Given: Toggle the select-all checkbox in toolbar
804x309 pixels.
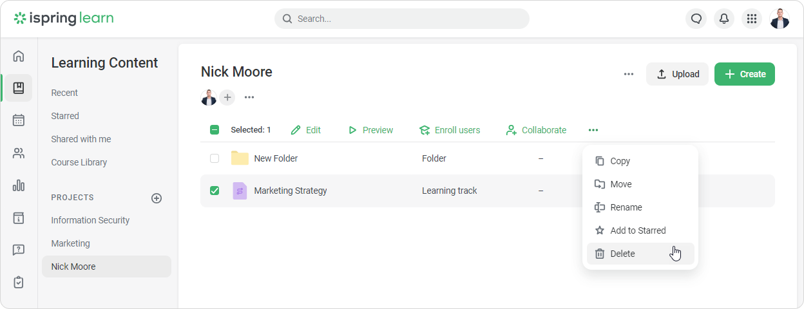Looking at the screenshot, I should click(215, 130).
